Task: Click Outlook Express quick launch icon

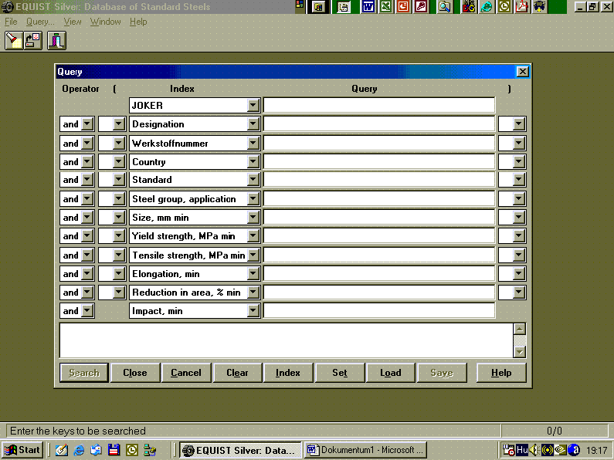Action: pyautogui.click(x=96, y=450)
